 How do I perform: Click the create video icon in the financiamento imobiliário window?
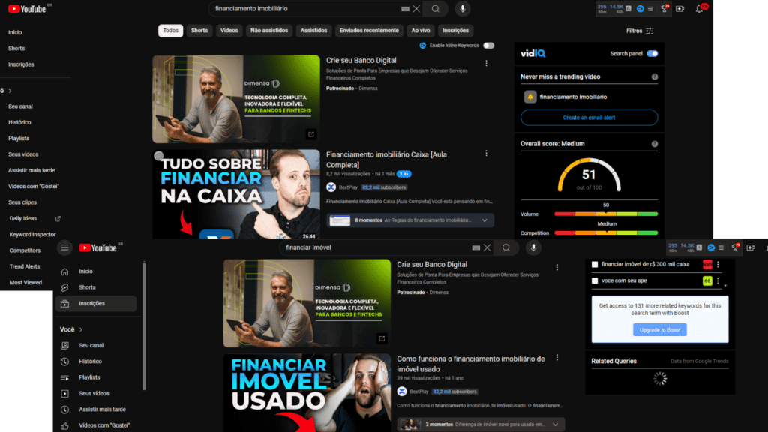(679, 9)
